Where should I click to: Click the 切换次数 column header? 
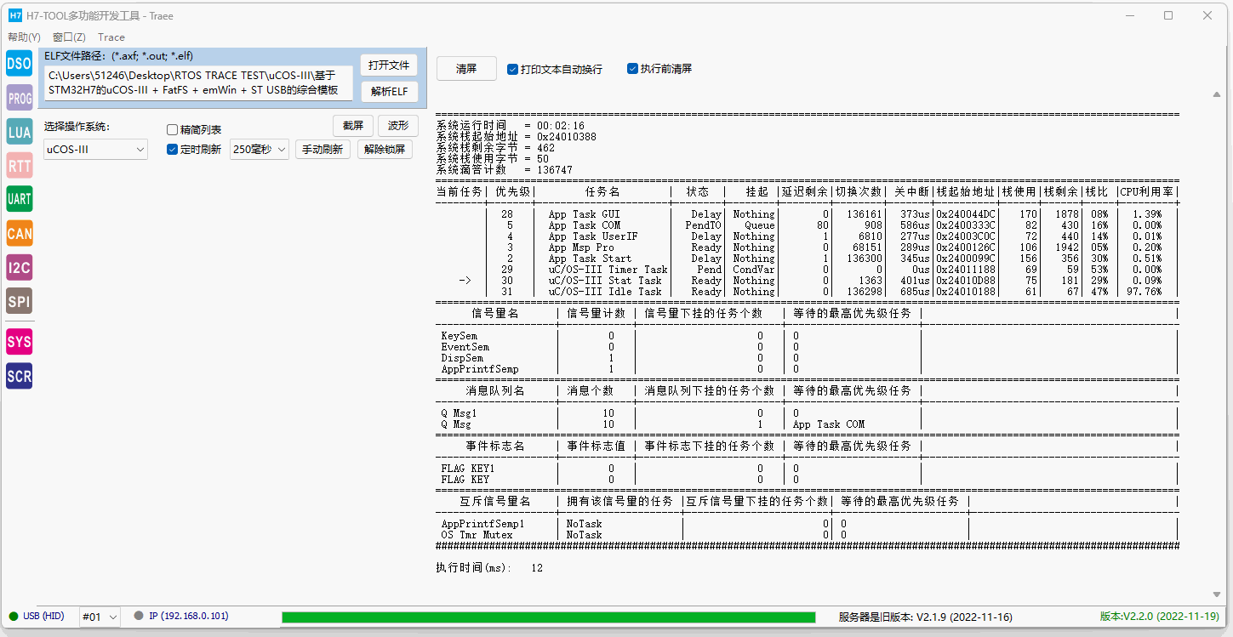pyautogui.click(x=858, y=192)
